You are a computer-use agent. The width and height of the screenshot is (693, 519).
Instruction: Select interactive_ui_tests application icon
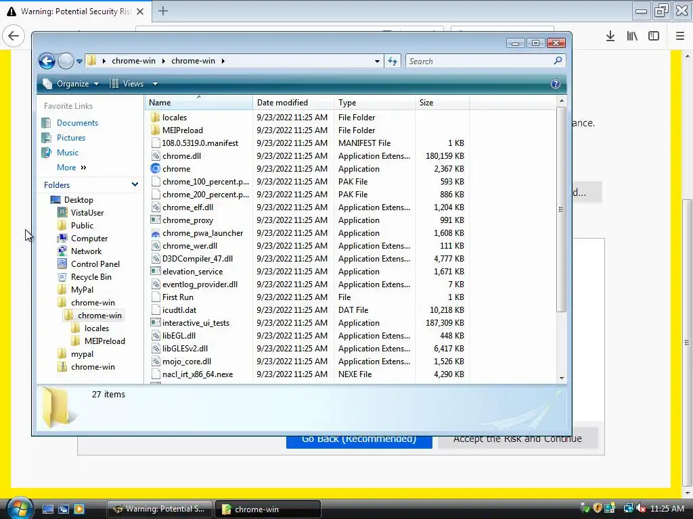[x=155, y=322]
